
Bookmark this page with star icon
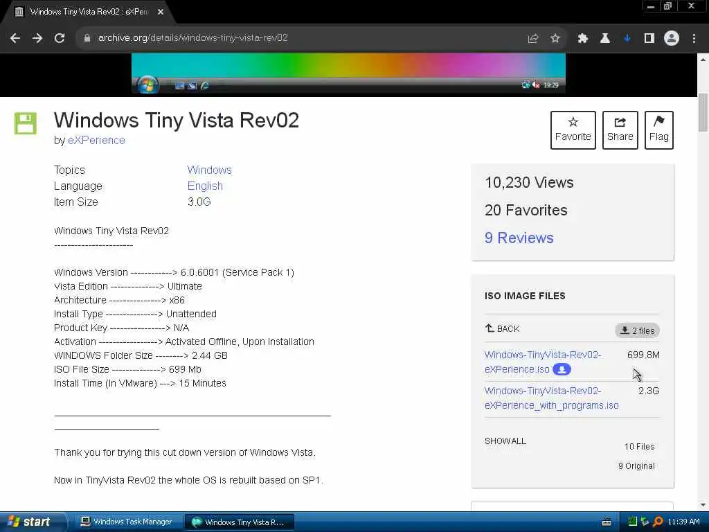tap(555, 39)
